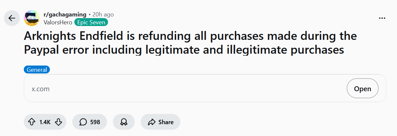Click the Share label text

pyautogui.click(x=166, y=122)
